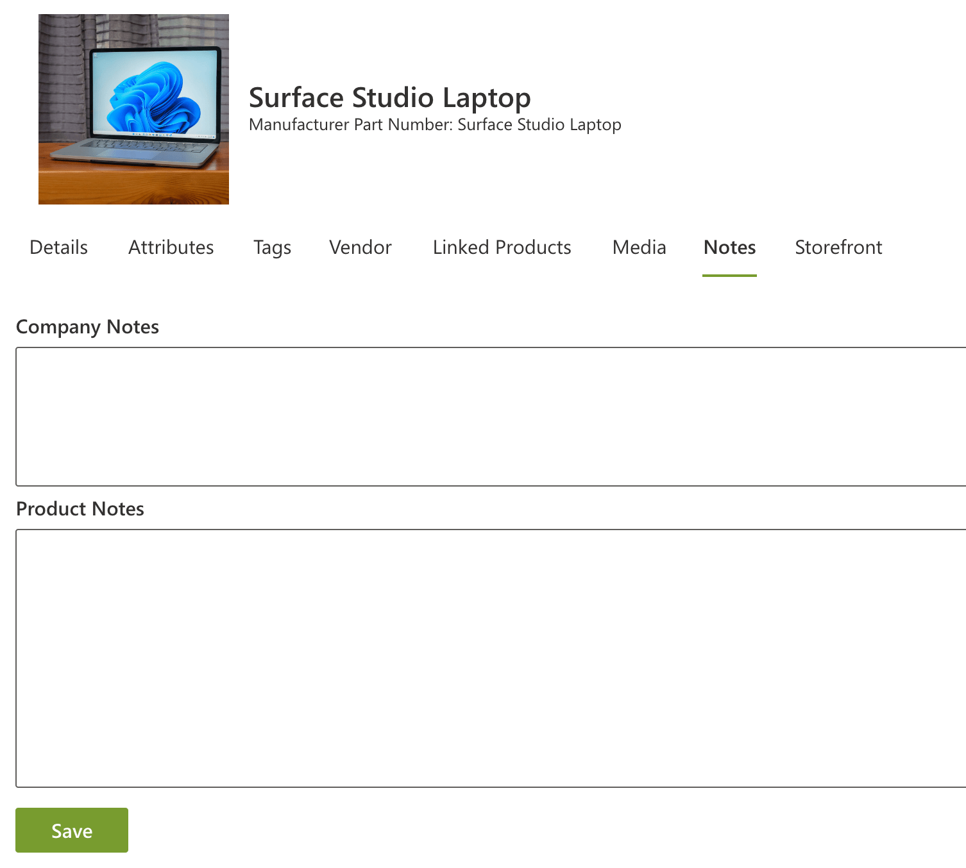
Task: Select the Notes tab
Action: 729,247
